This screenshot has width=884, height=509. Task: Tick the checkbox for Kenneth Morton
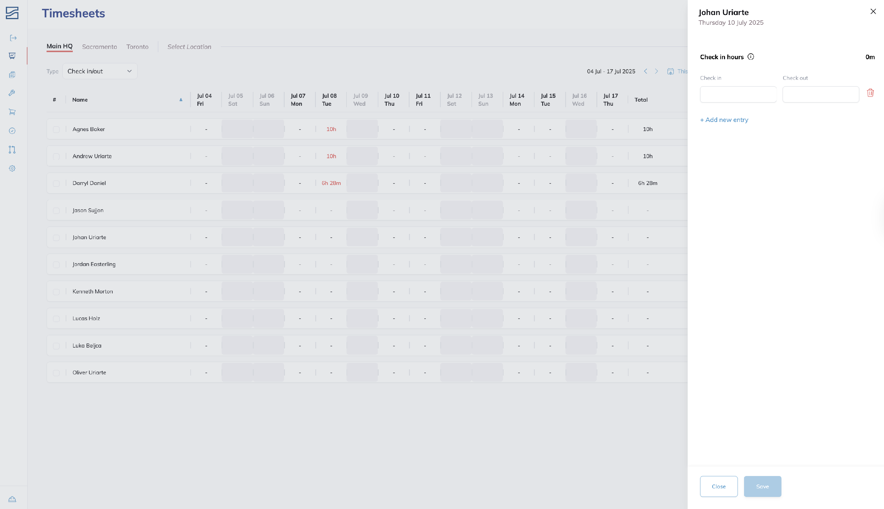click(56, 292)
